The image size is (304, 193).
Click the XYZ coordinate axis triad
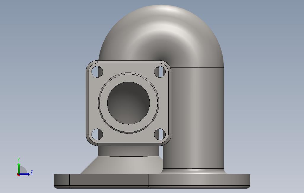24,167
